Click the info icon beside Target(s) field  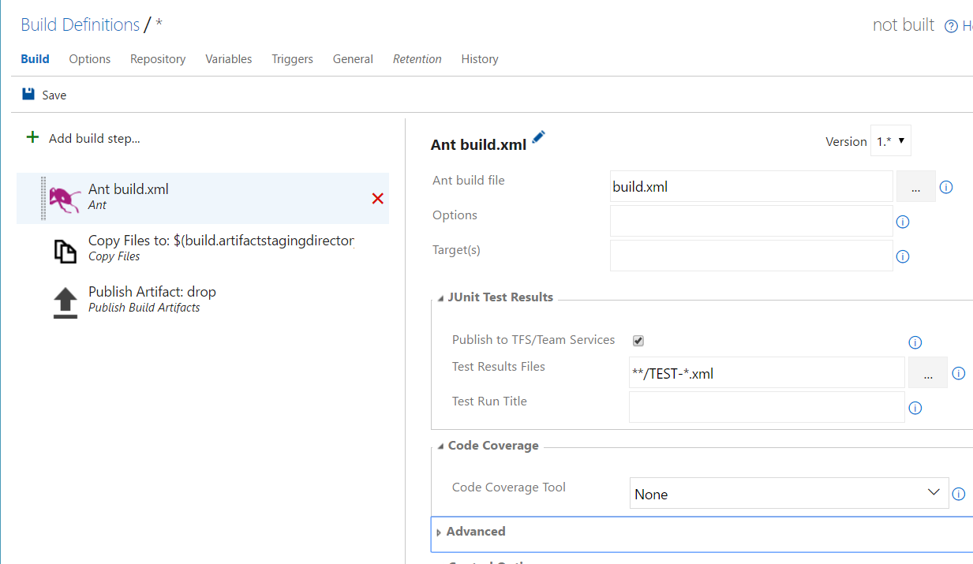(x=903, y=256)
